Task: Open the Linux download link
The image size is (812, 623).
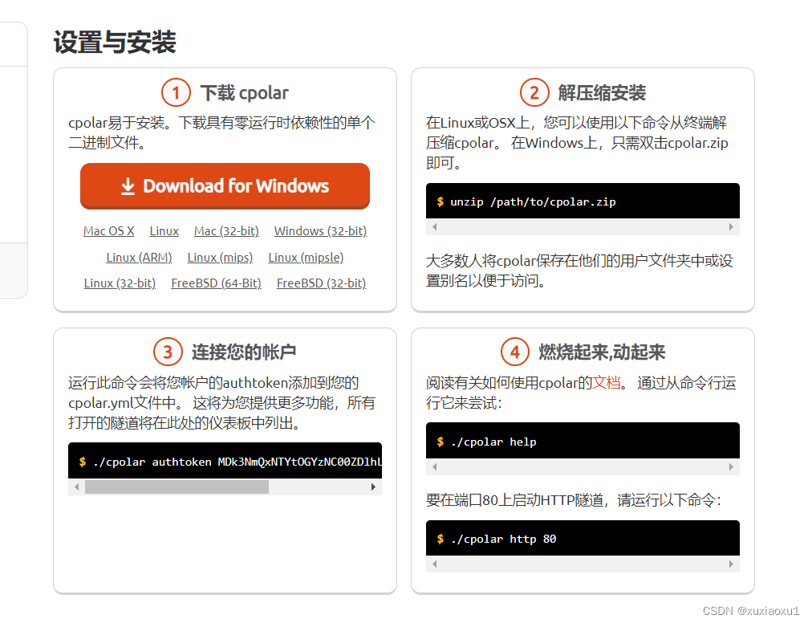Action: point(164,231)
